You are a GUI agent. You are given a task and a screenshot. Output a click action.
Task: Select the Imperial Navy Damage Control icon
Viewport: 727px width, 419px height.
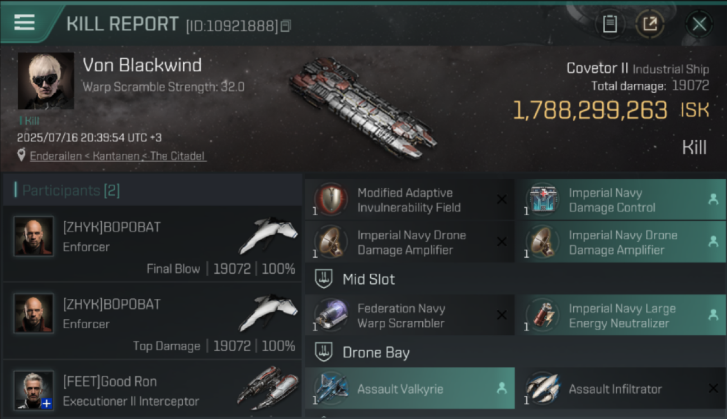tap(542, 199)
